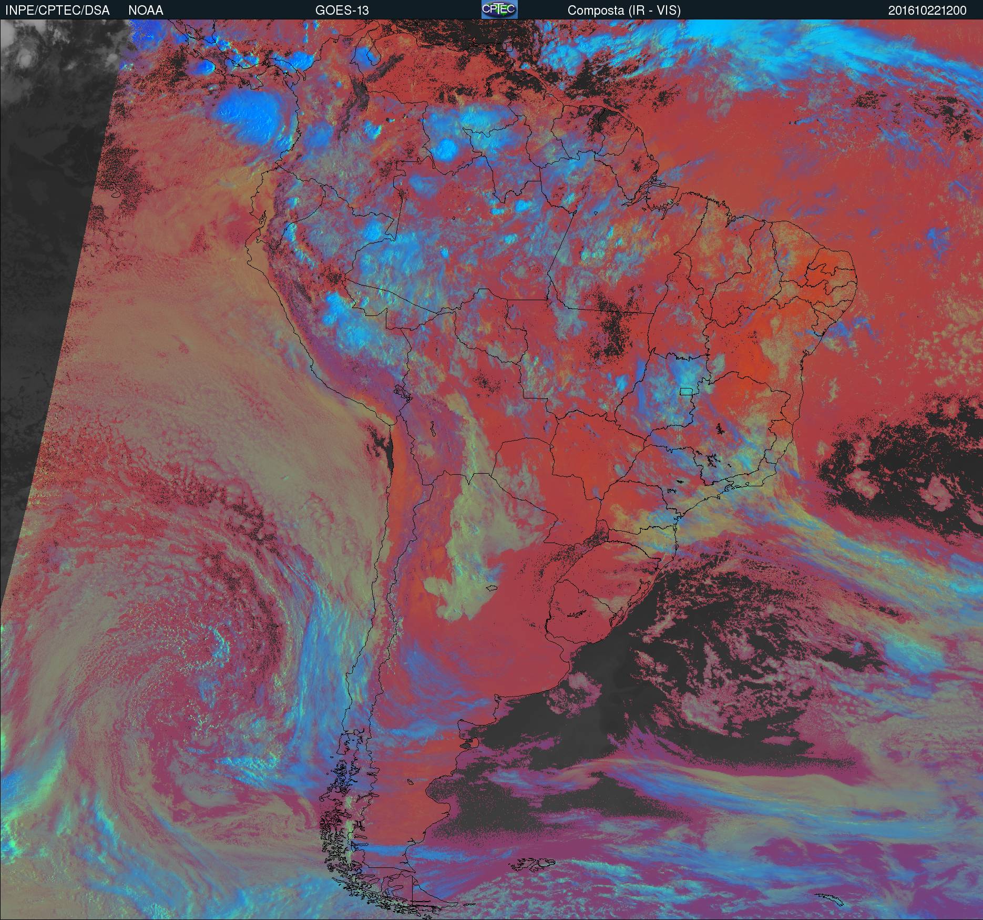The width and height of the screenshot is (983, 920).
Task: Click the Composta (IR - VIS) title
Action: tap(624, 11)
